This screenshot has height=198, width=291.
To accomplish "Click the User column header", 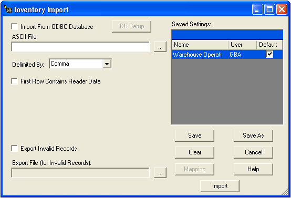I will (x=242, y=45).
